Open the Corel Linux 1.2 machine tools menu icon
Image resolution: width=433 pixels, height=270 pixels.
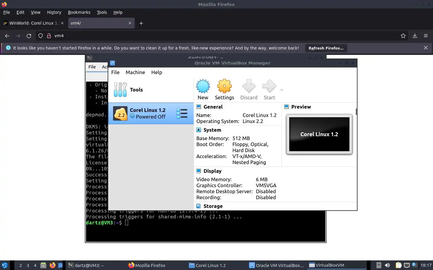pos(182,113)
